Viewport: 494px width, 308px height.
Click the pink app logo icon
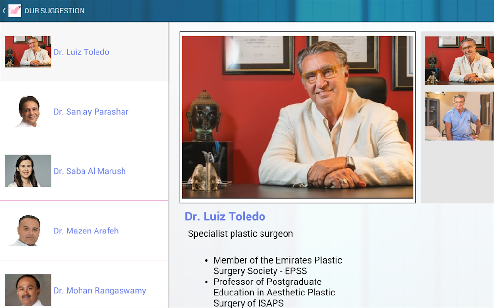tap(14, 11)
